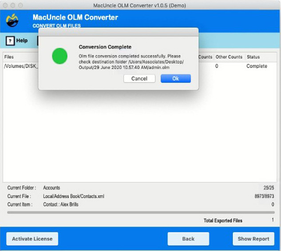
Task: Click the /Volumes/DISK_ file row
Action: (x=21, y=66)
